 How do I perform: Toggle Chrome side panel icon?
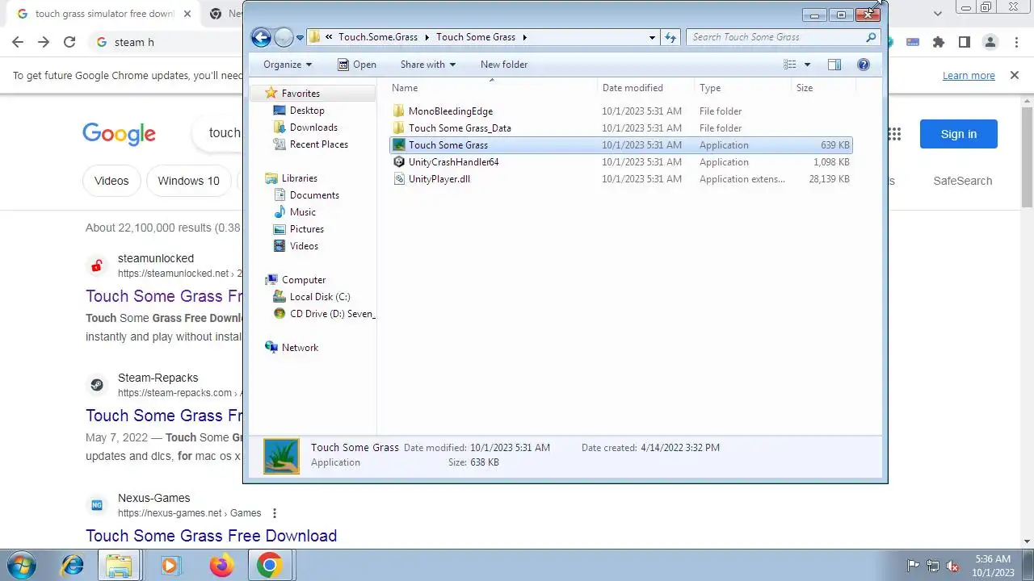point(965,42)
